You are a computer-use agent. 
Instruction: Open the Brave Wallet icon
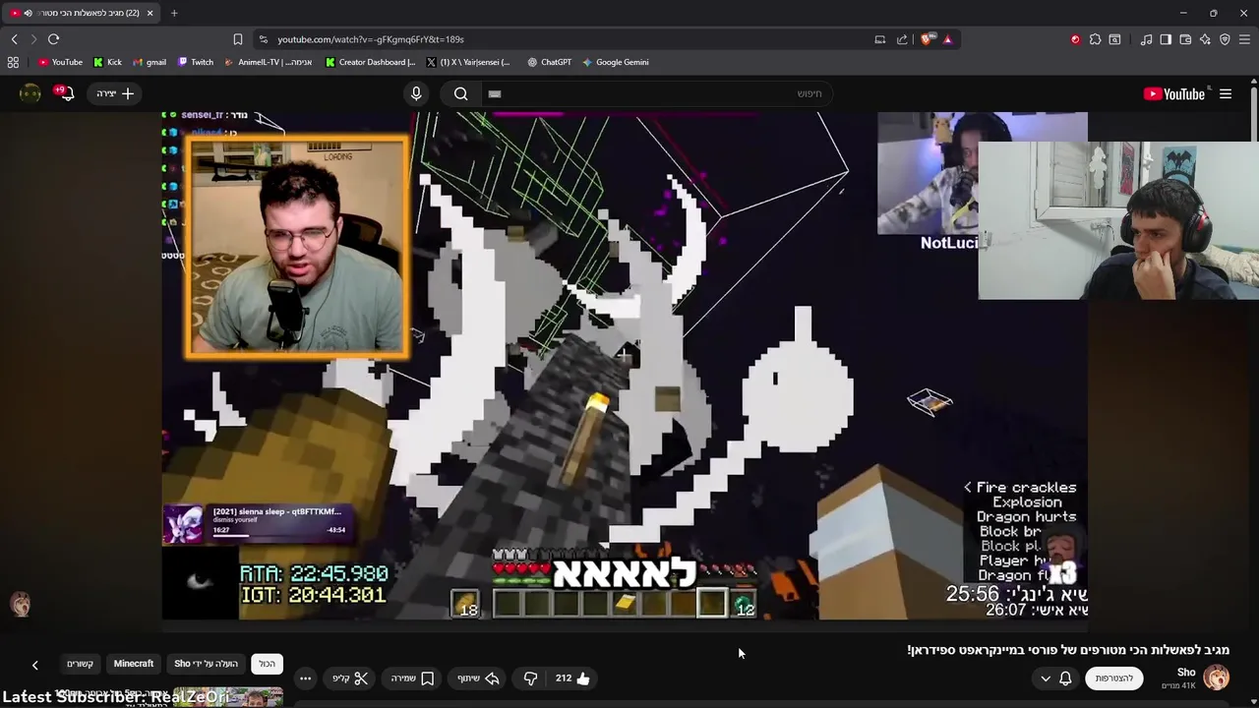(1185, 39)
